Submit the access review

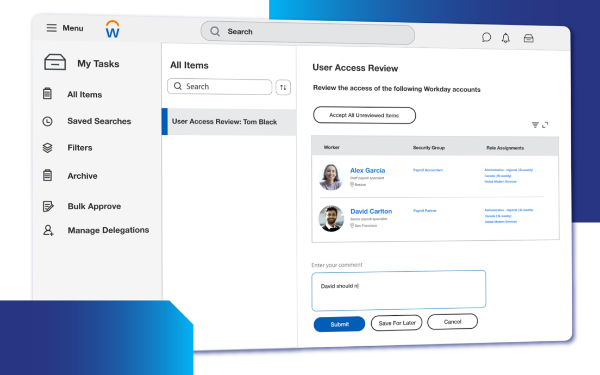(339, 324)
